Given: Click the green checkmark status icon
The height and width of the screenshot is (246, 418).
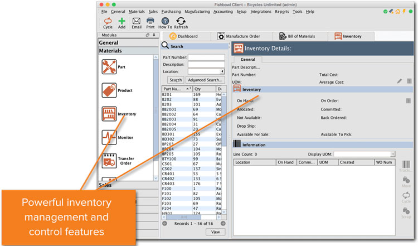Looking at the screenshot, I should (386, 12).
